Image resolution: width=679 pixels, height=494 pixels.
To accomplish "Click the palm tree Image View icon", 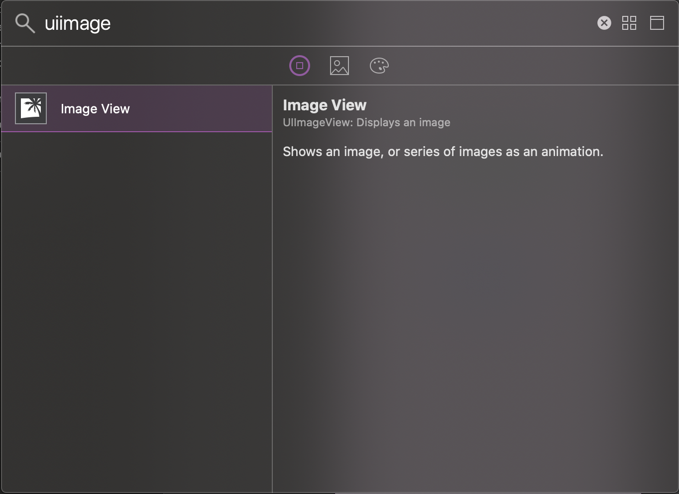I will (x=31, y=108).
